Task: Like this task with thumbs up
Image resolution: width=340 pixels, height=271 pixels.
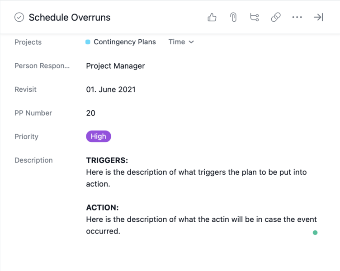Action: (212, 18)
